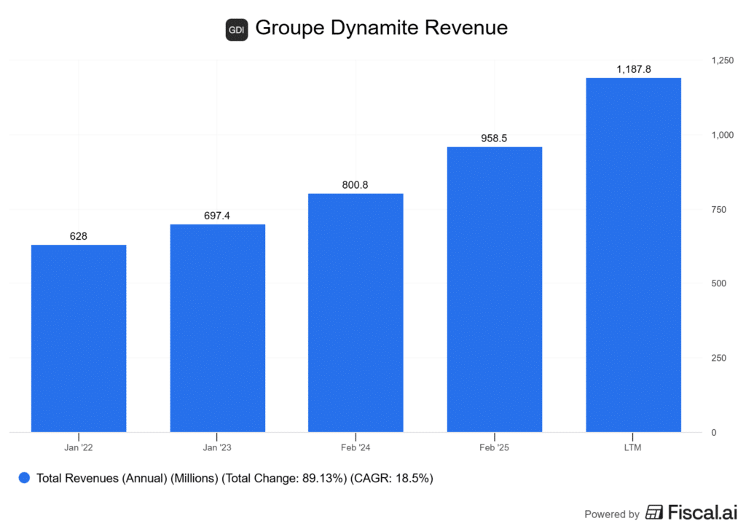The width and height of the screenshot is (746, 529).
Task: Click the 1,187.8 data label
Action: [x=632, y=69]
